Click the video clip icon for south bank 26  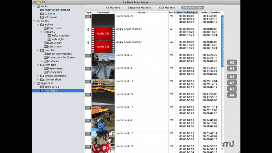tap(88, 17)
